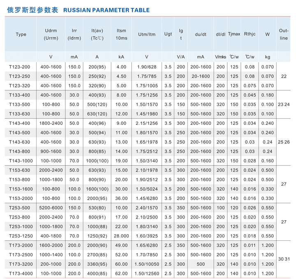Select the Out-line column header
This screenshot has height=279, width=296.
[x=284, y=35]
